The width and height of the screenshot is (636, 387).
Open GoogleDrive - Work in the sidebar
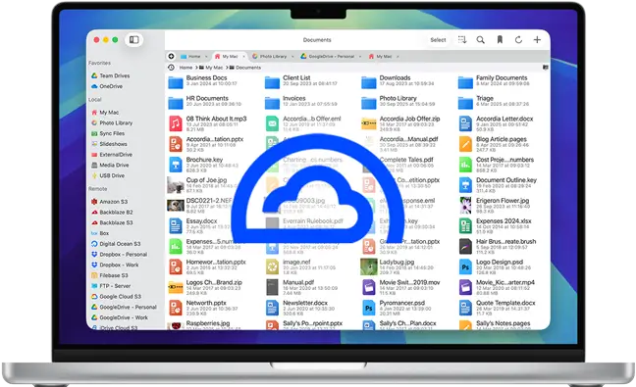(x=120, y=317)
